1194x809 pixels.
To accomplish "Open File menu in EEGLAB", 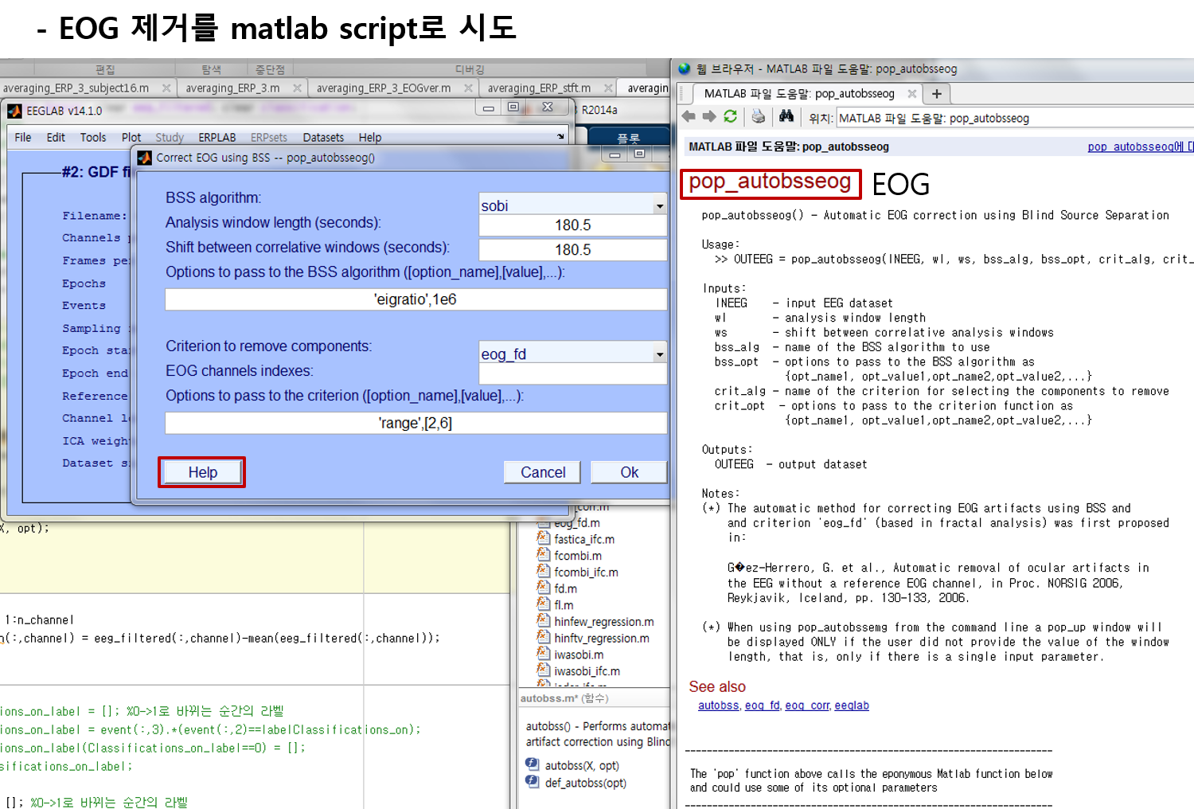I will coord(23,137).
